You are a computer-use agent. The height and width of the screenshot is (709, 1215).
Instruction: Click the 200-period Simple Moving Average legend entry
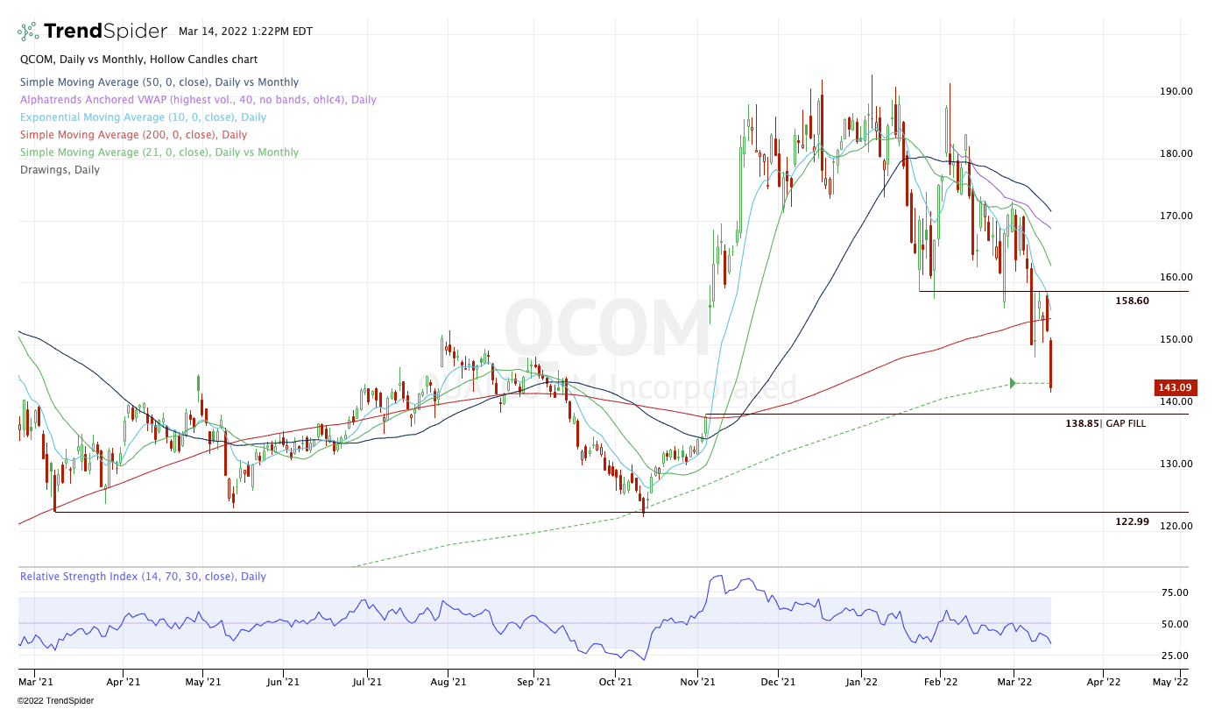pos(133,135)
